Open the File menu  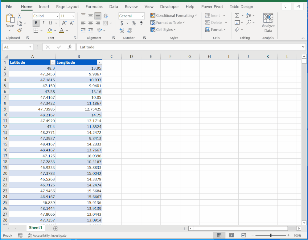coord(9,7)
